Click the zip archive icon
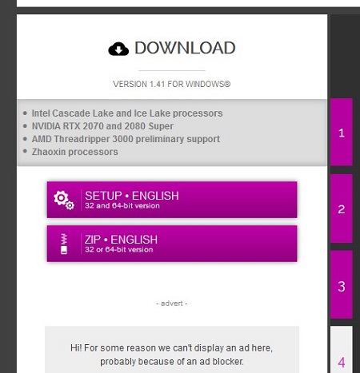This screenshot has width=360, height=373. [64, 244]
